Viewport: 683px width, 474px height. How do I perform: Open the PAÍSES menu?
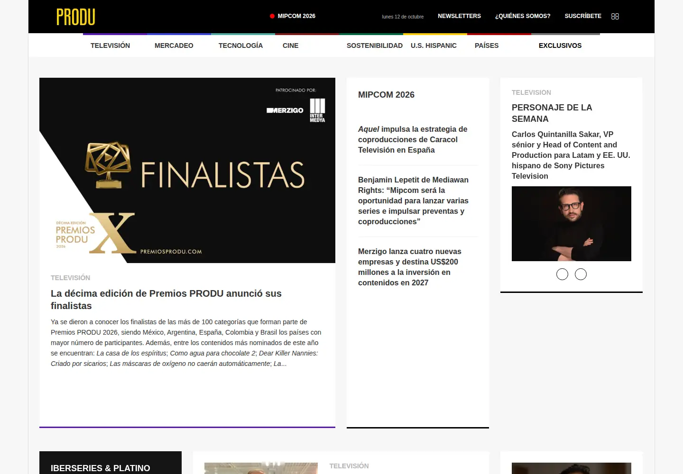tap(487, 46)
